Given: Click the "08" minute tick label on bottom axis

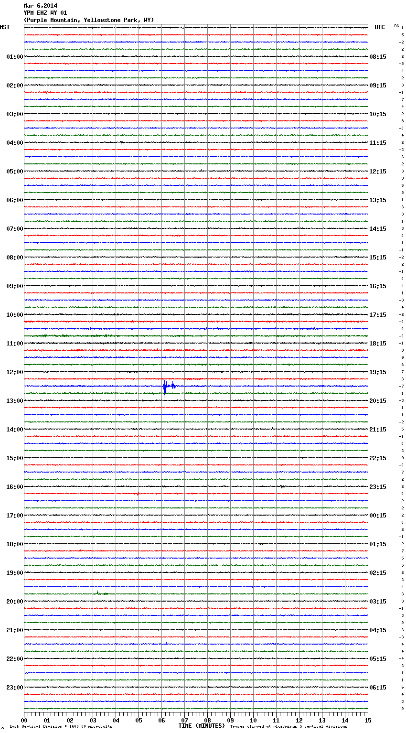Looking at the screenshot, I should (207, 720).
